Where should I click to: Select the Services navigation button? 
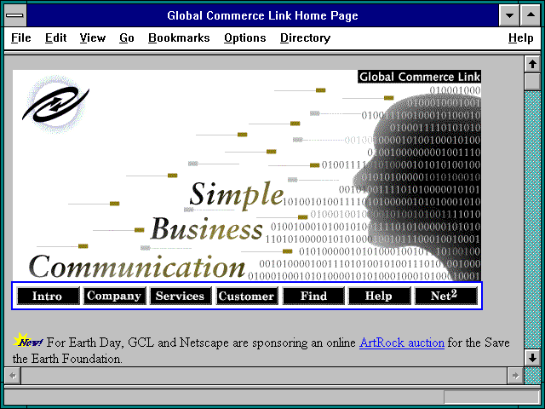coord(181,296)
